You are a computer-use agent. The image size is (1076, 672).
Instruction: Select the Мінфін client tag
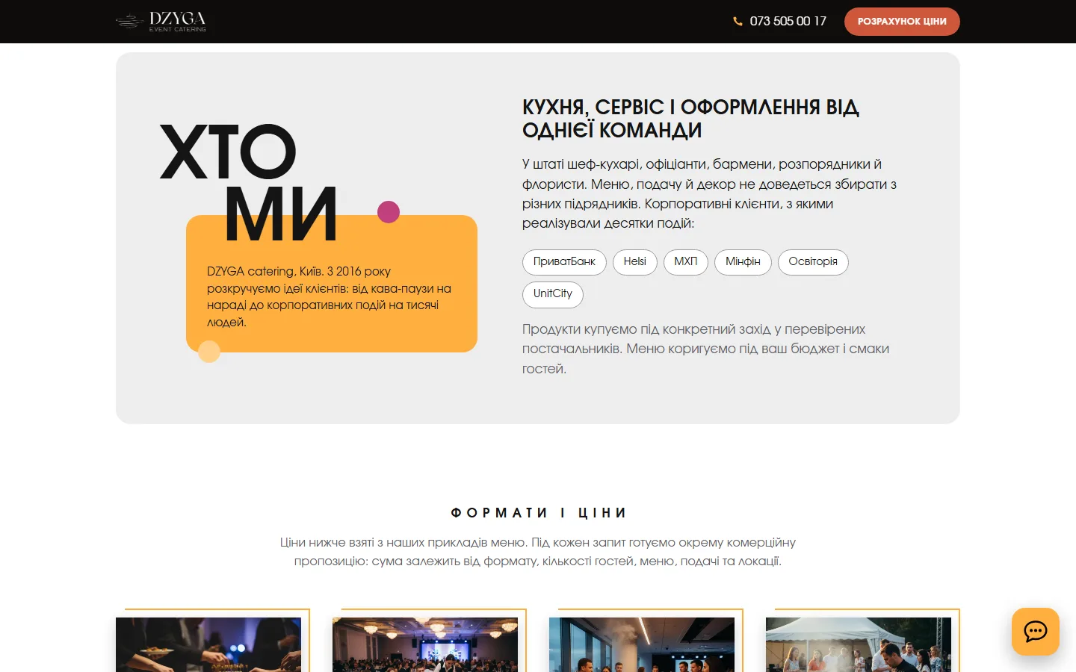[743, 262]
